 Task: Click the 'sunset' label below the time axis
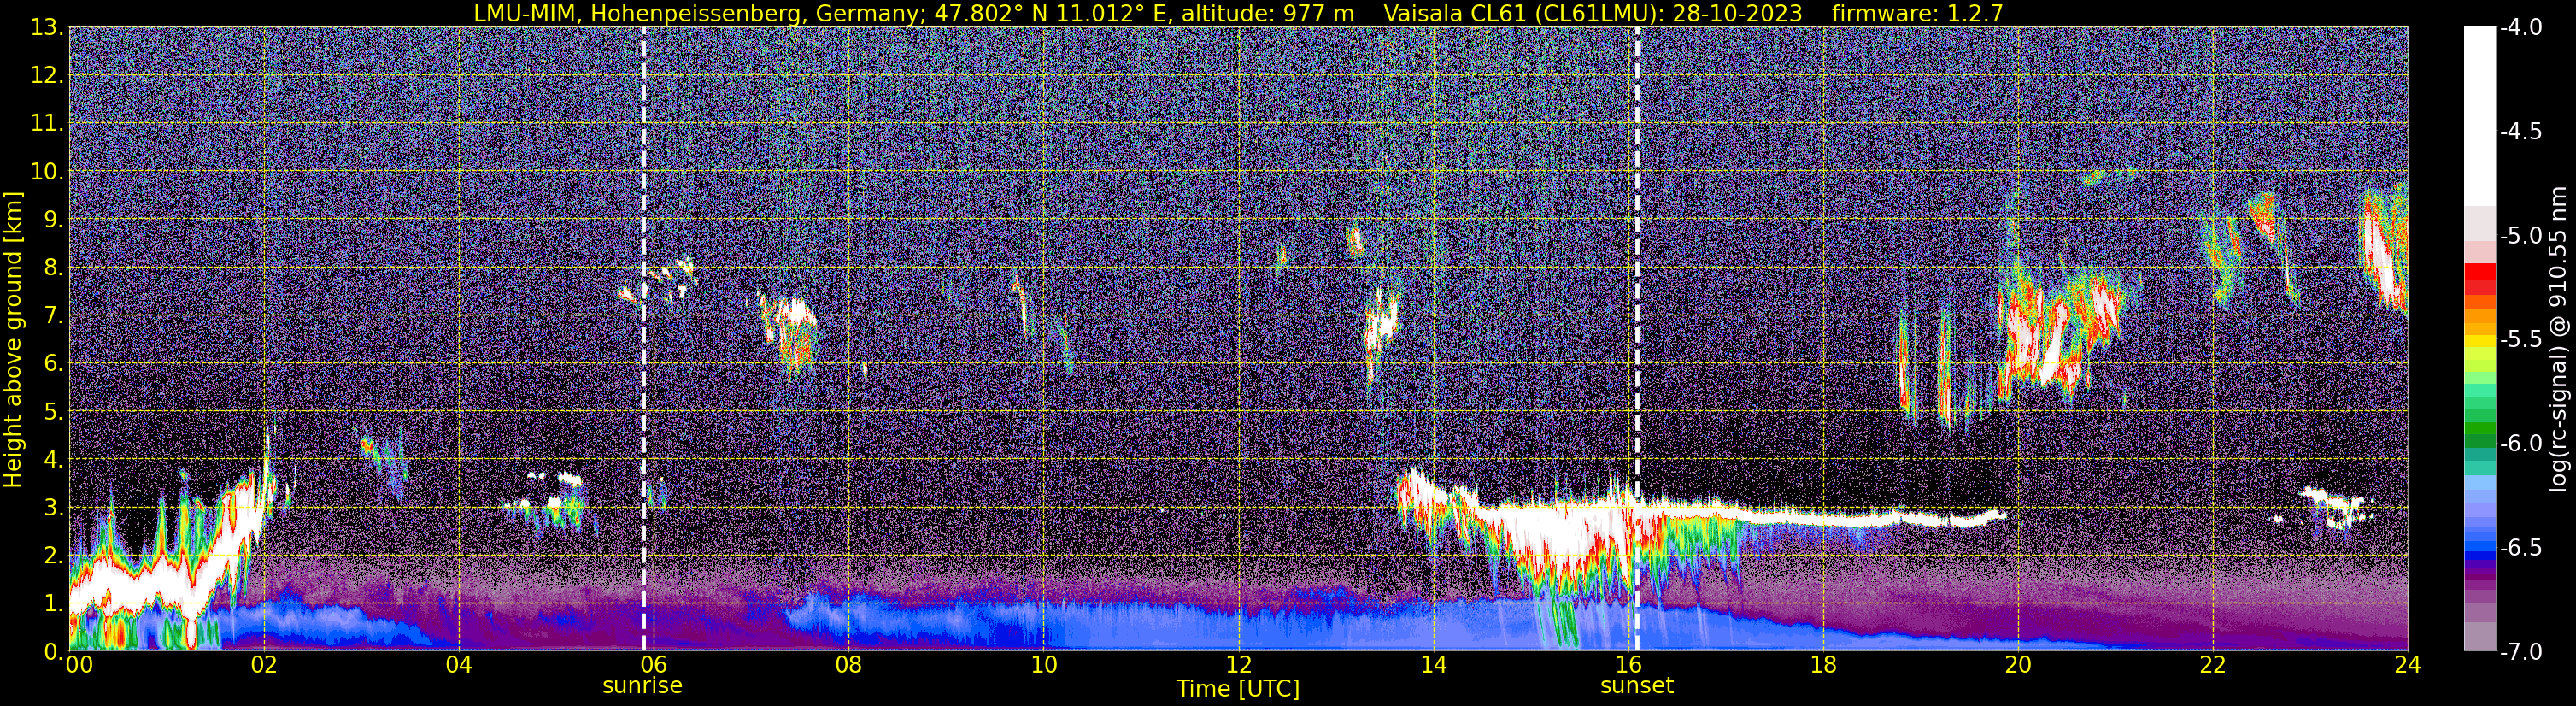click(1637, 686)
